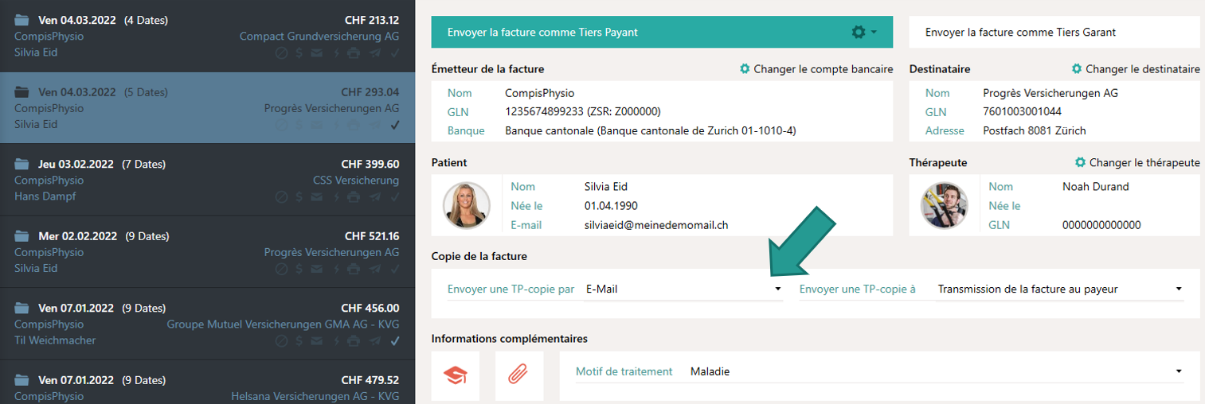This screenshot has height=404, width=1205.
Task: Click Noah Durand therapist photo
Action: pyautogui.click(x=945, y=206)
